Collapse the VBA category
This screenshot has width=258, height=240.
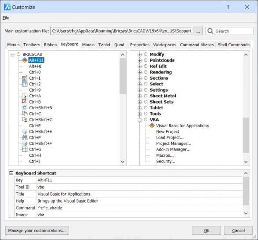(x=139, y=120)
